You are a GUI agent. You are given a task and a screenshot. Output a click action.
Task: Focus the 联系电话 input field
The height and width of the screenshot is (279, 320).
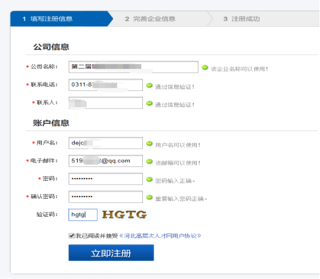[106, 85]
